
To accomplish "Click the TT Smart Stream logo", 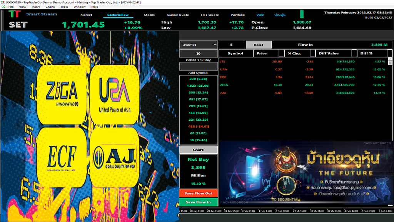I will (x=14, y=14).
